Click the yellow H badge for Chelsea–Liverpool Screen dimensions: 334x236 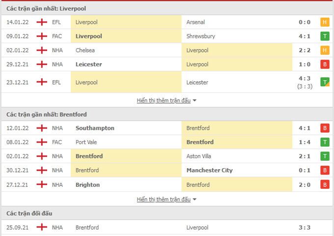point(324,51)
